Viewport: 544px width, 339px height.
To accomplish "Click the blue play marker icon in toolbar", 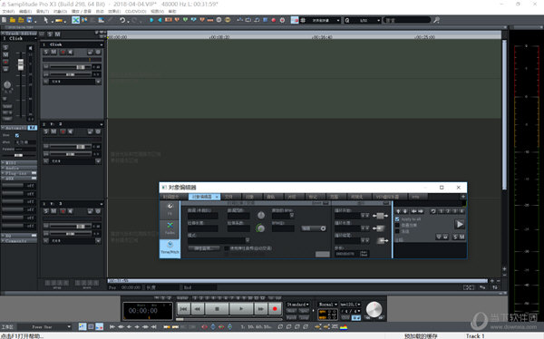I will point(151,20).
